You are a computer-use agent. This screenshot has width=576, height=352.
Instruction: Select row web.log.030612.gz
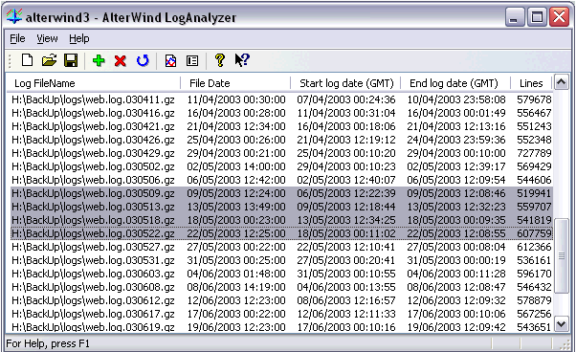[281, 300]
